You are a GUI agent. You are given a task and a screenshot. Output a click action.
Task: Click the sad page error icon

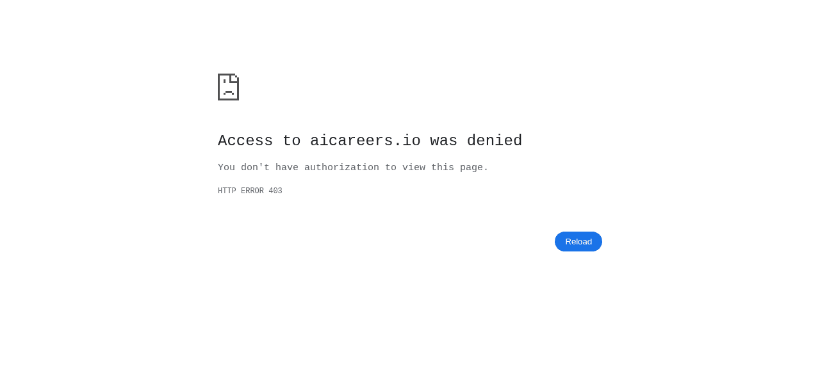(228, 87)
